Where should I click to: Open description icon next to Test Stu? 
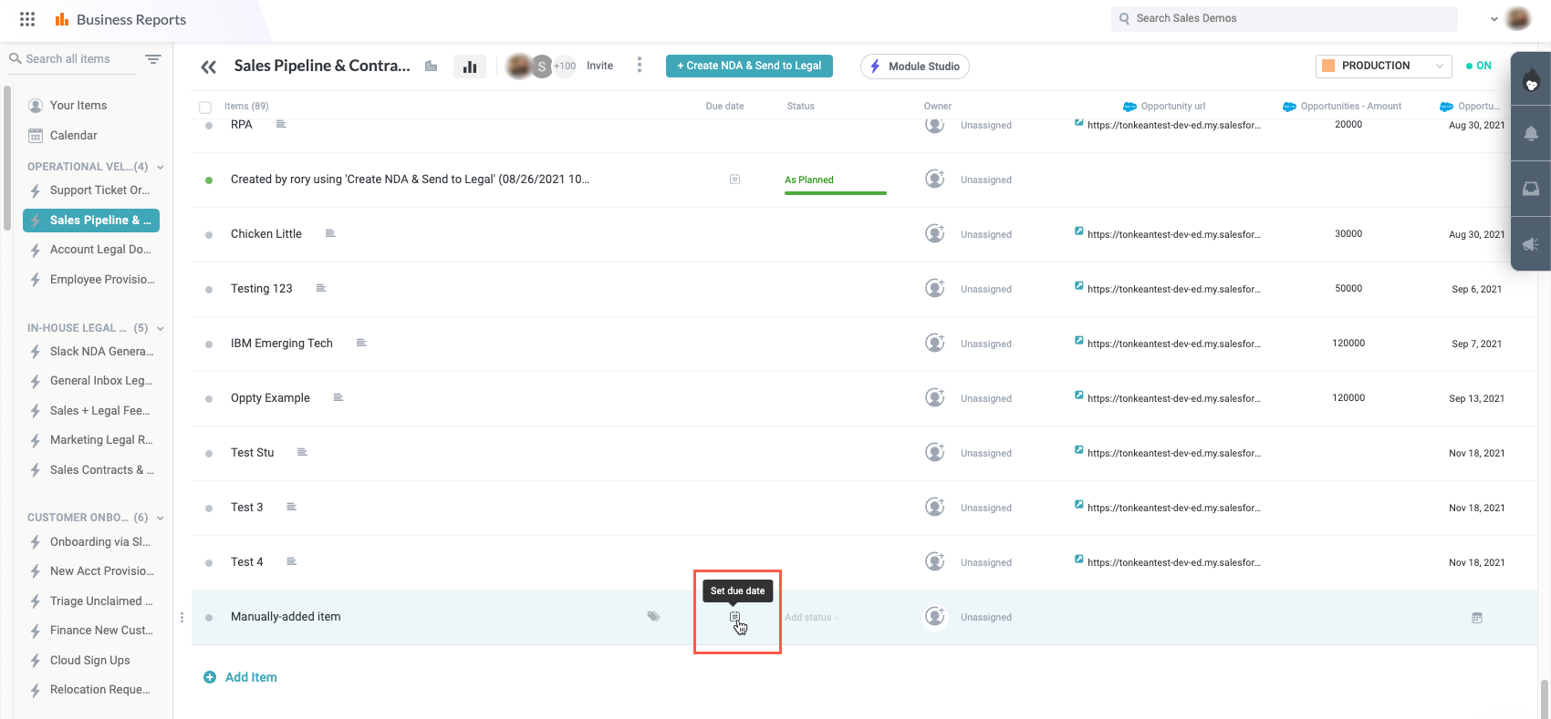302,453
